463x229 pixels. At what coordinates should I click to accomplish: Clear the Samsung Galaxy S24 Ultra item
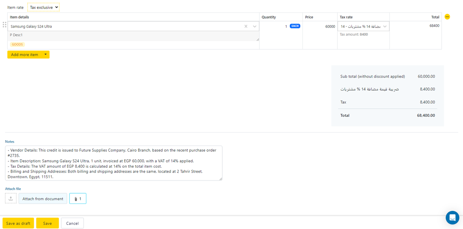[x=246, y=26]
